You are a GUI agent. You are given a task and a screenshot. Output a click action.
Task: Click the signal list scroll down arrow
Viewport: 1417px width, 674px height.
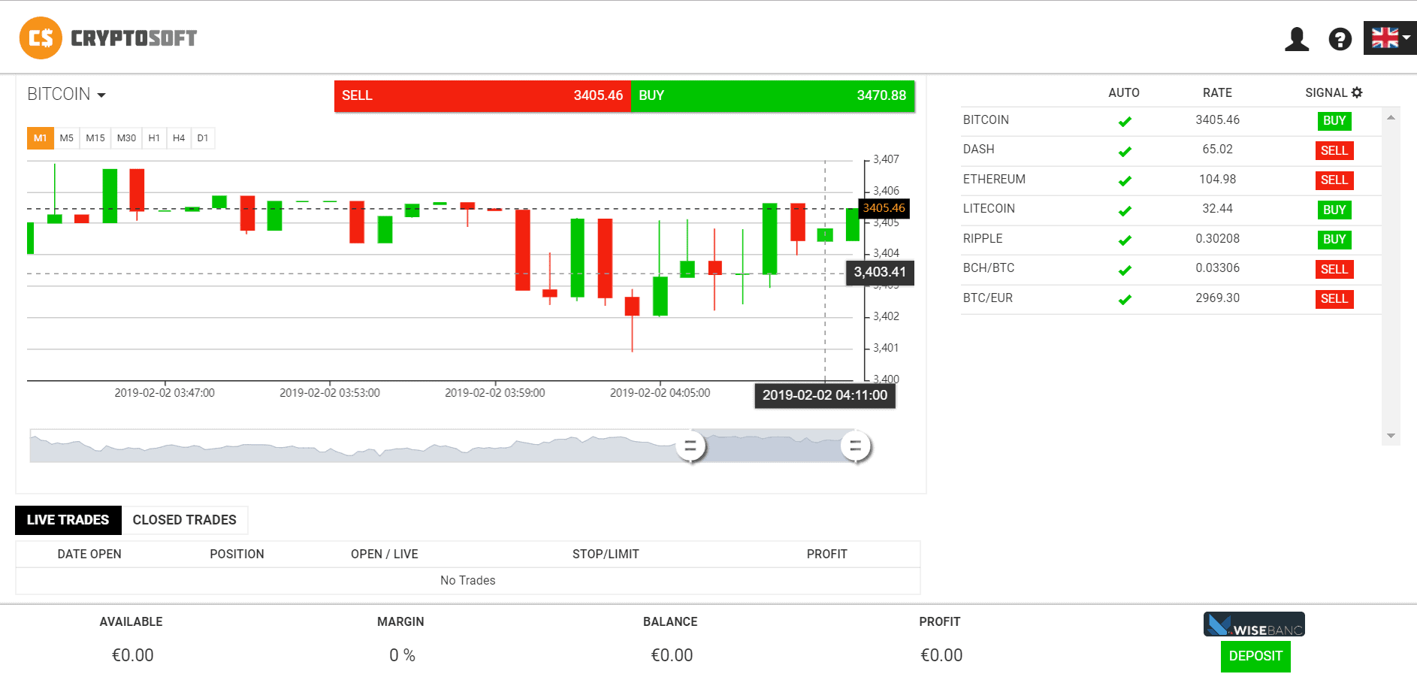1391,436
